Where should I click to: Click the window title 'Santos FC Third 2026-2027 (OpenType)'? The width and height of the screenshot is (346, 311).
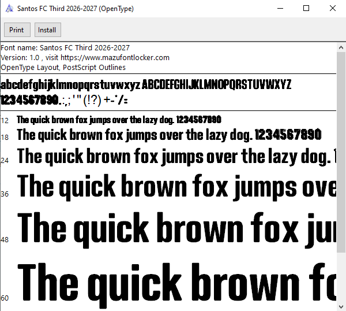[x=76, y=9]
